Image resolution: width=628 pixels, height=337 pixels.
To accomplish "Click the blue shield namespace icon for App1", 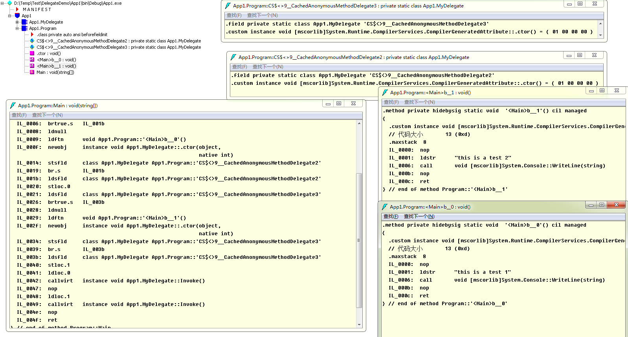I will tap(17, 16).
